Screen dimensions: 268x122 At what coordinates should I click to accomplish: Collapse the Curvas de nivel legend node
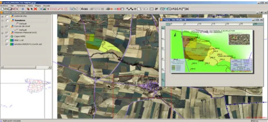pos(2,27)
